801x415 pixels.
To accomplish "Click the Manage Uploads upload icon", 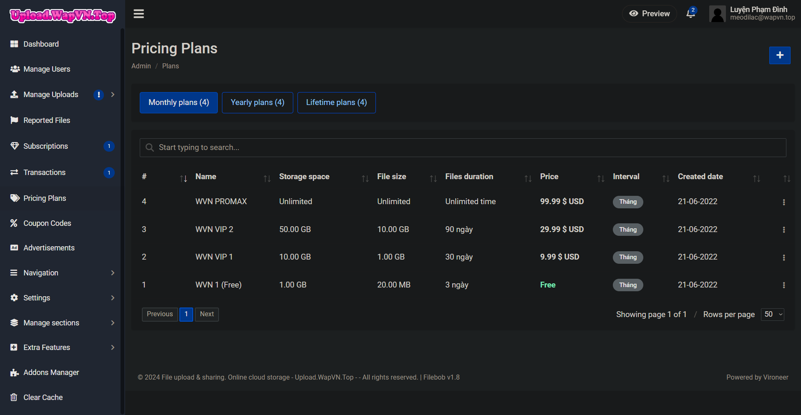I will click(14, 95).
